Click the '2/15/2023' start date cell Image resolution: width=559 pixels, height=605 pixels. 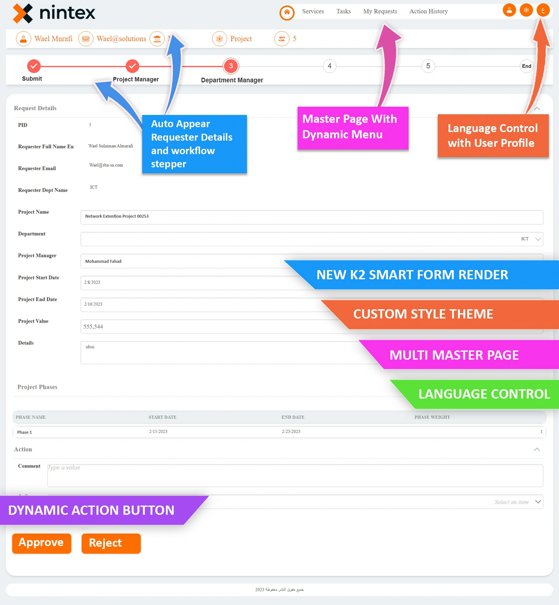[158, 431]
